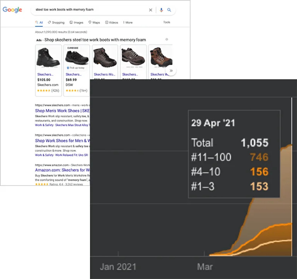Click the ads info icon beside Shop skechers heading
The height and width of the screenshot is (279, 297).
click(167, 39)
